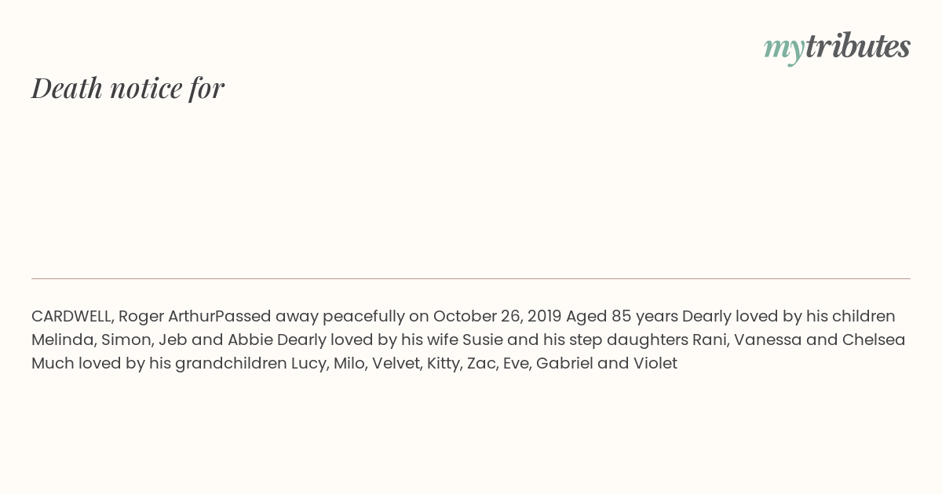Click the last name Violet
This screenshot has width=942, height=494.
(655, 364)
